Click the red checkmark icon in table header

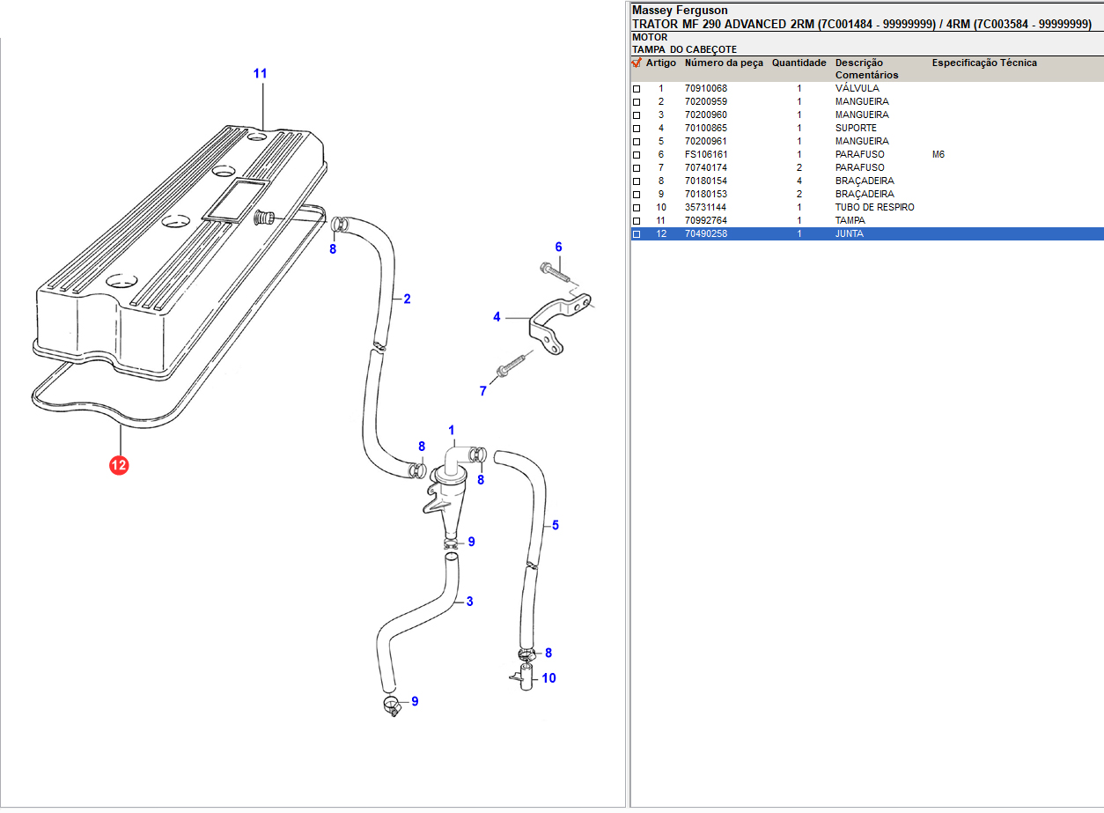click(637, 63)
